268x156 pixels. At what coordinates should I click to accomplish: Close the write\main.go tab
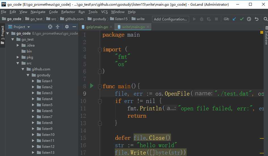pyautogui.click(x=148, y=27)
